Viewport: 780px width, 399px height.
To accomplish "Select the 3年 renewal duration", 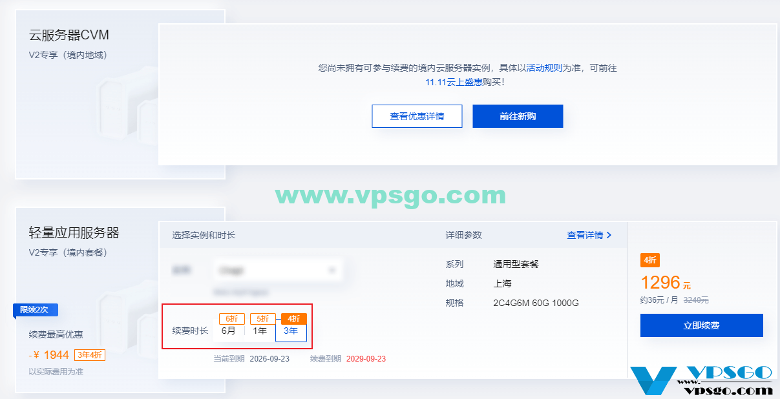I will tap(291, 331).
